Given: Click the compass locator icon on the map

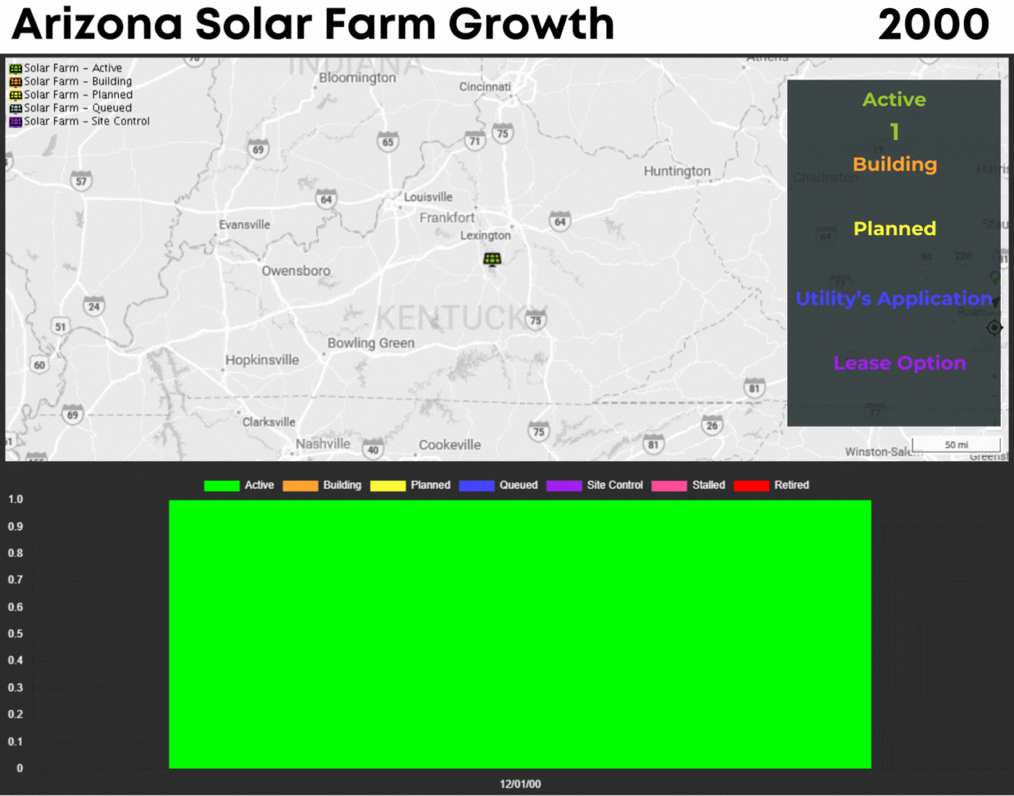Looking at the screenshot, I should (x=994, y=328).
